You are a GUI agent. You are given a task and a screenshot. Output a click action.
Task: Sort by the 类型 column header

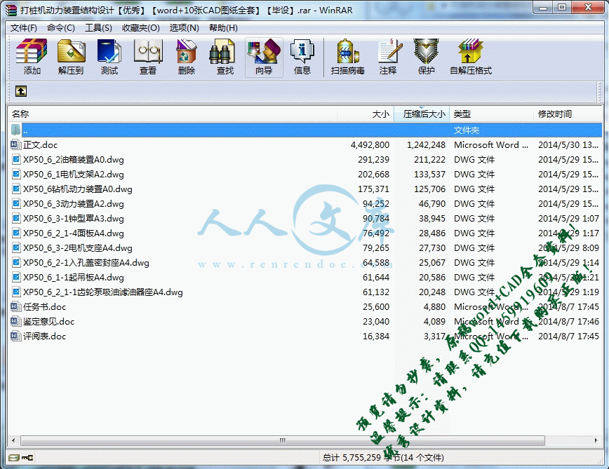[x=492, y=114]
